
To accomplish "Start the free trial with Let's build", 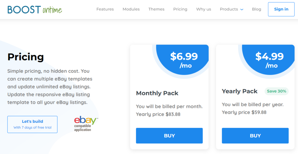I will 32,124.
